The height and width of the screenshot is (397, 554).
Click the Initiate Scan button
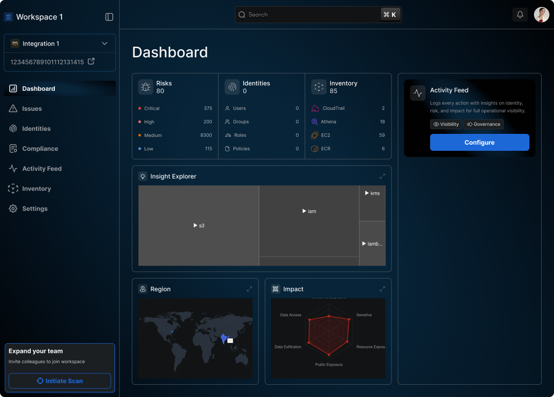coord(60,381)
